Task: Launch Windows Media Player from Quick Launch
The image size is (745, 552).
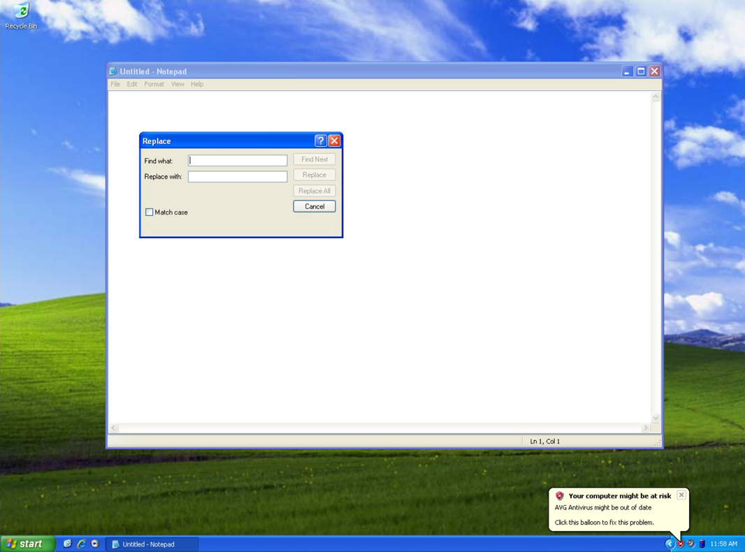Action: pos(94,544)
